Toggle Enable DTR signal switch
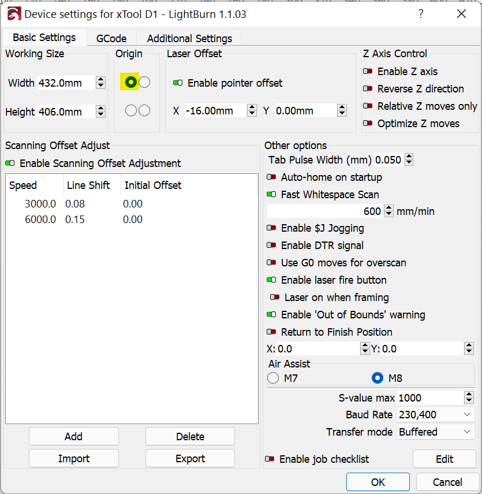482x494 pixels. click(271, 245)
